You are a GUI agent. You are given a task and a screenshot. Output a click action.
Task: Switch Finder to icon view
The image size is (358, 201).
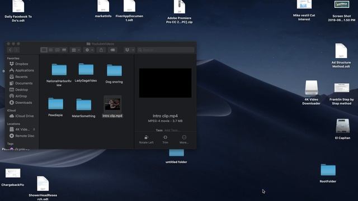click(44, 50)
